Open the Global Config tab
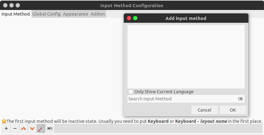 [x=46, y=14]
